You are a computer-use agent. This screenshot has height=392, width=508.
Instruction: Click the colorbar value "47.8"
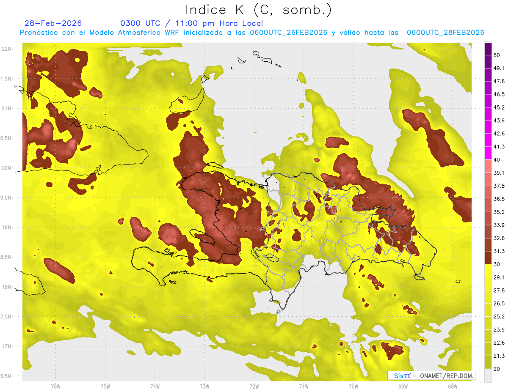pos(500,81)
